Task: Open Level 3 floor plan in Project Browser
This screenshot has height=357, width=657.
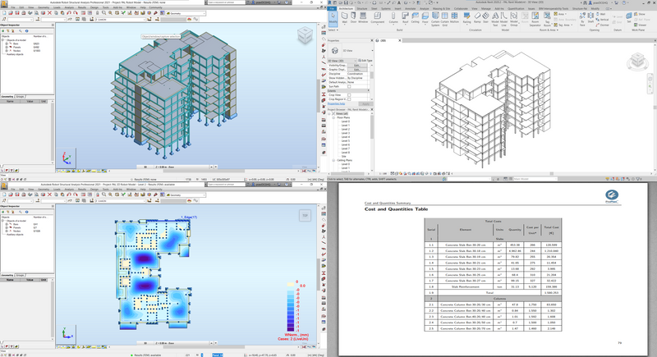Action: click(x=346, y=133)
